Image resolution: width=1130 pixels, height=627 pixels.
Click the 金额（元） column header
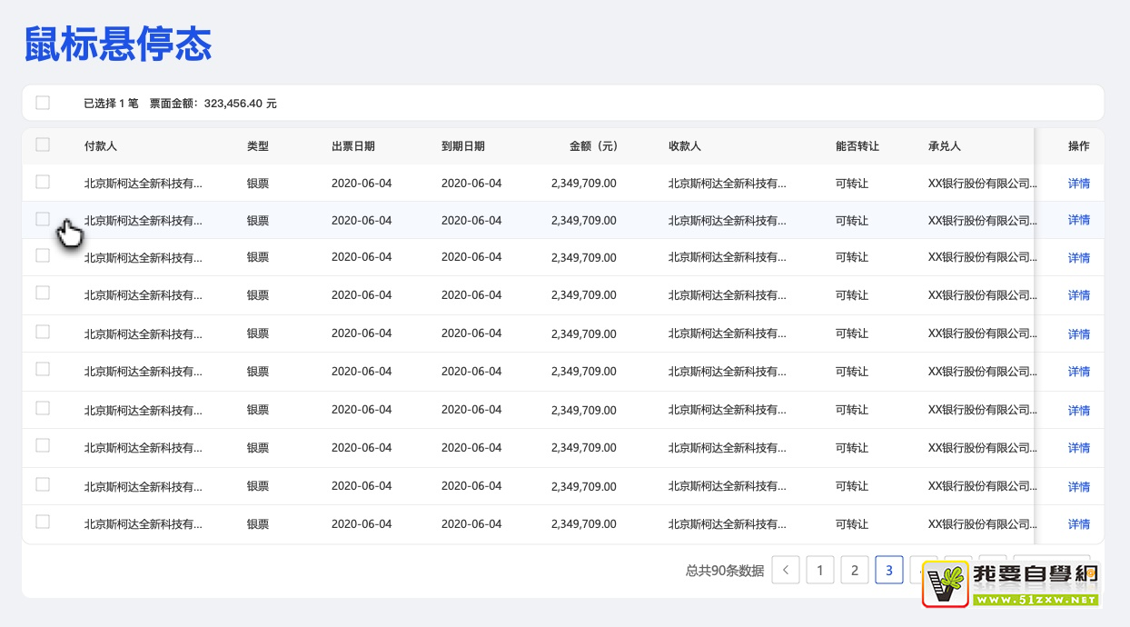[x=593, y=146]
